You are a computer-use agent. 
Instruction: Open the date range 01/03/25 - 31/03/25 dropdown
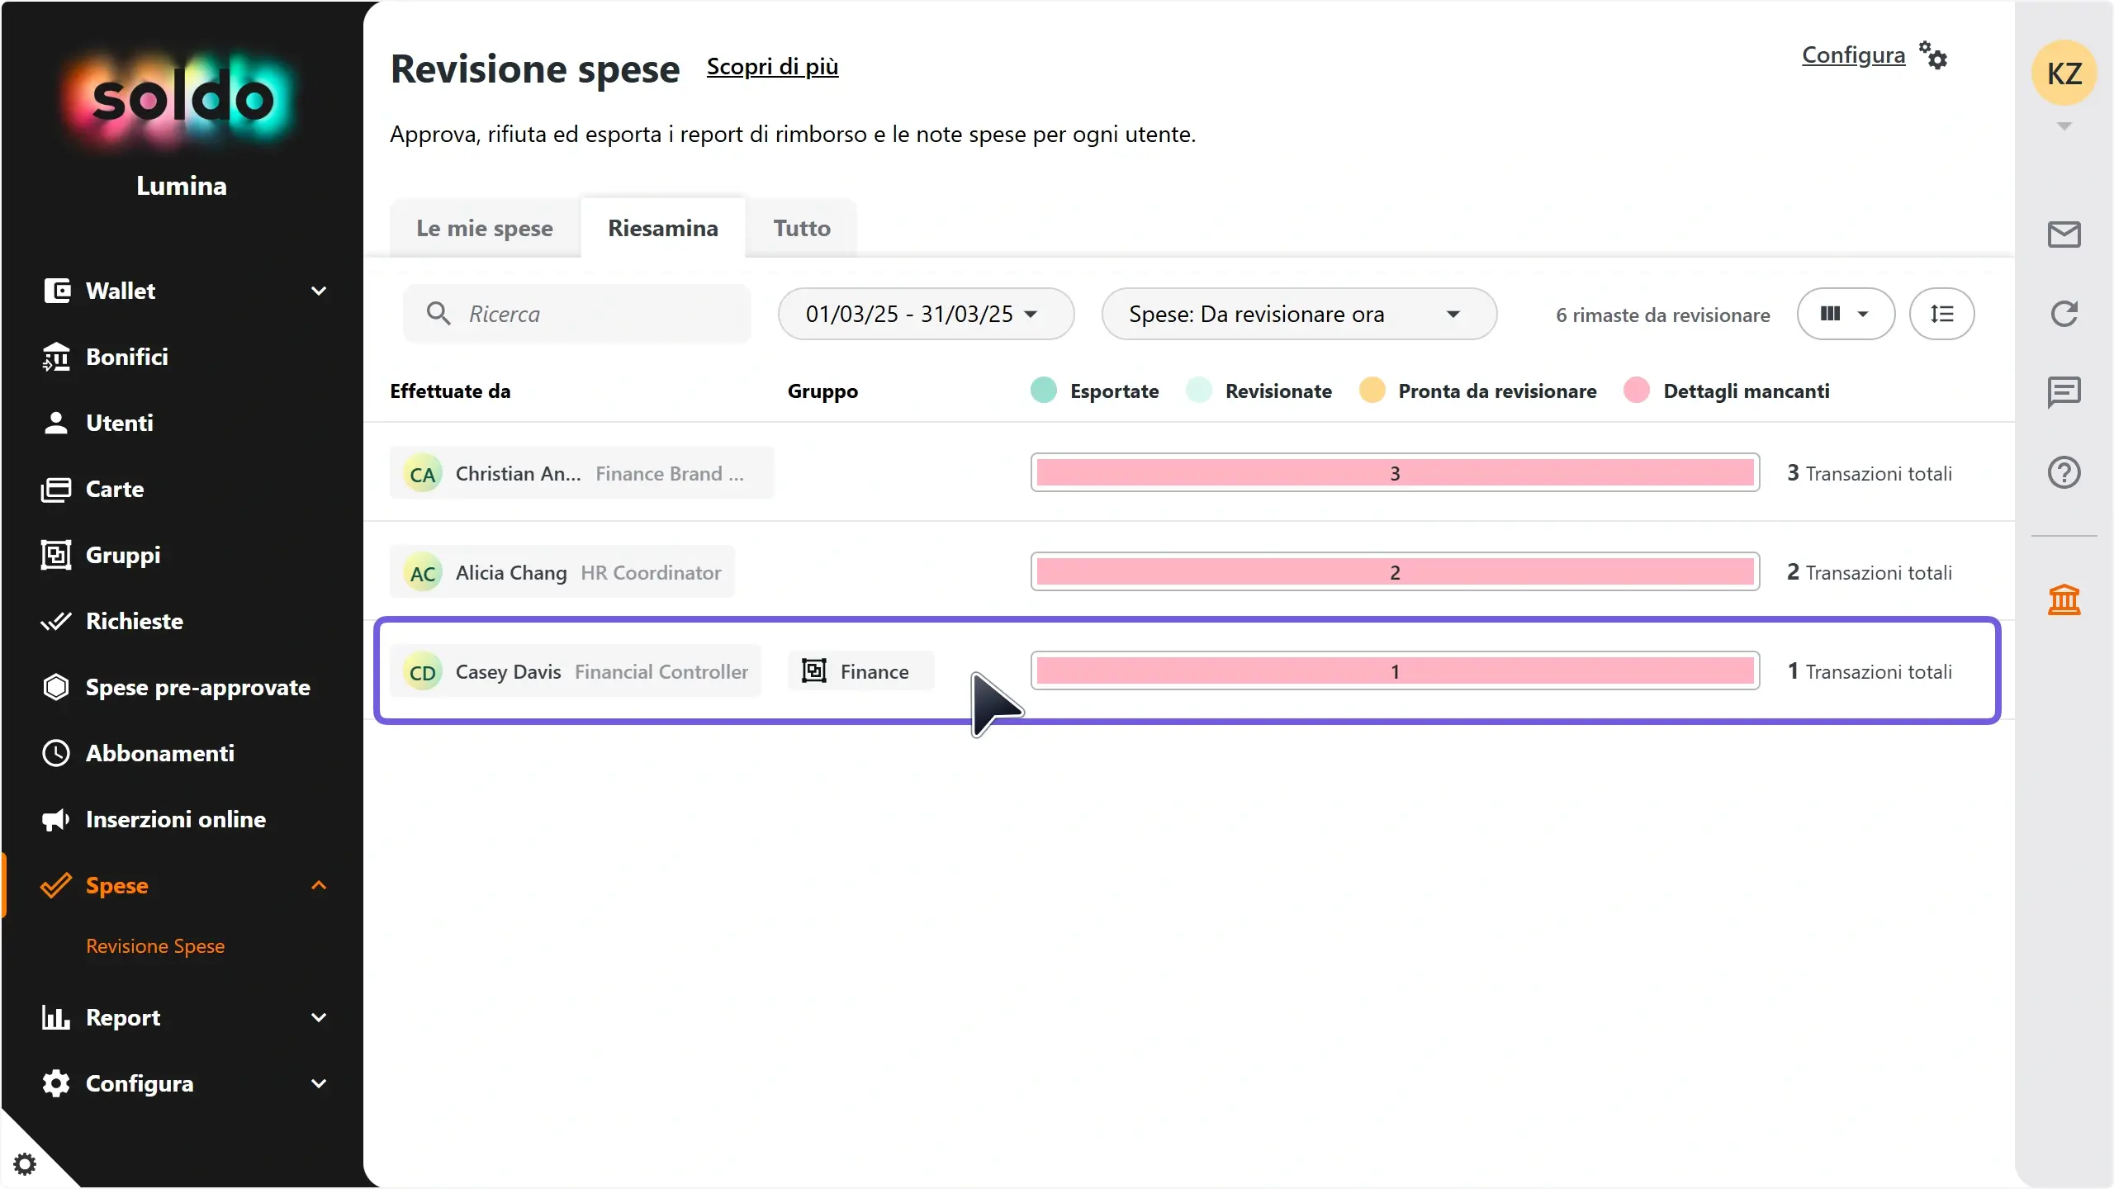click(926, 314)
